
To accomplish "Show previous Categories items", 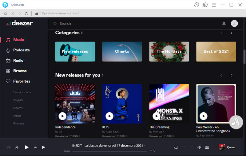I will click(x=221, y=33).
